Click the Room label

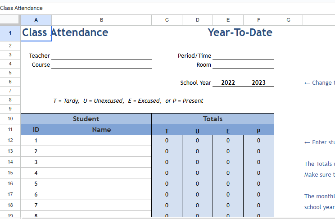[x=204, y=65]
